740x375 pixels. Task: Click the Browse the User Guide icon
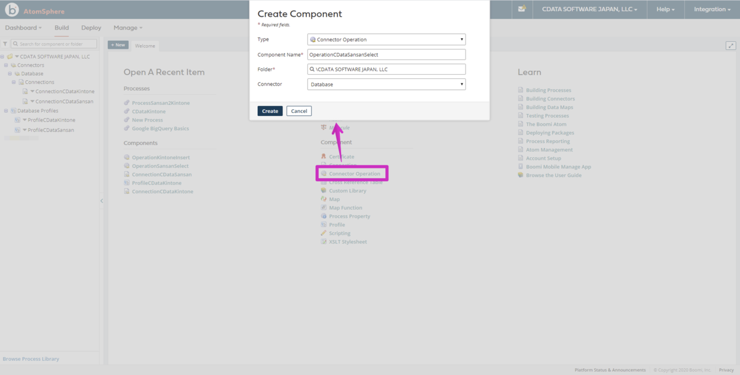(x=520, y=175)
